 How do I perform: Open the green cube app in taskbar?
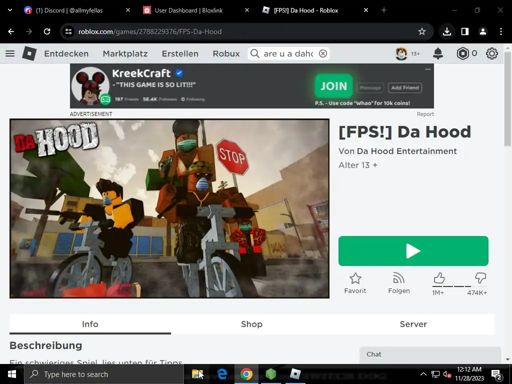pos(270,374)
